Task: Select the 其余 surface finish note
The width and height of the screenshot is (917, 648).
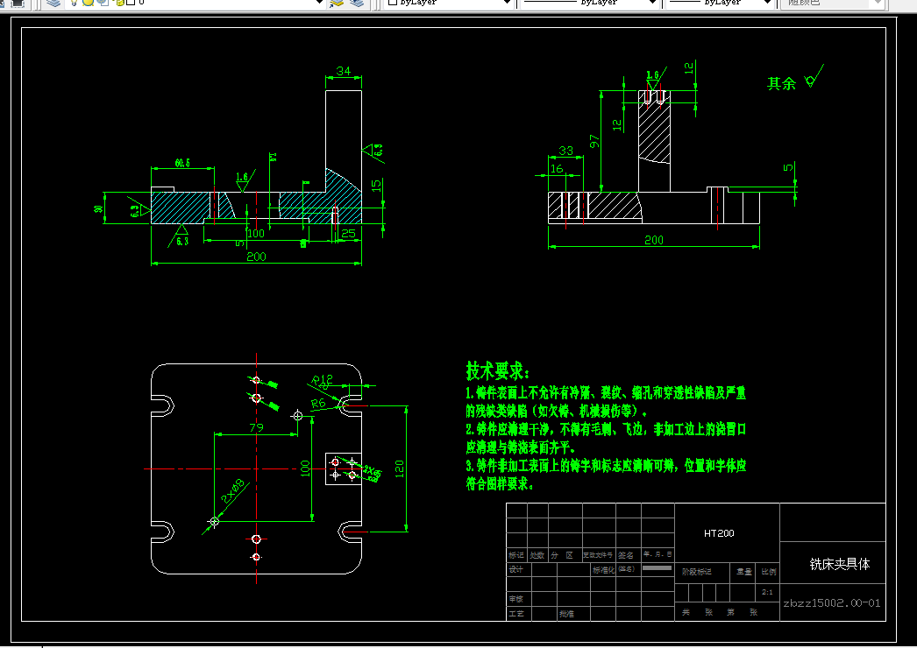Action: pyautogui.click(x=781, y=83)
